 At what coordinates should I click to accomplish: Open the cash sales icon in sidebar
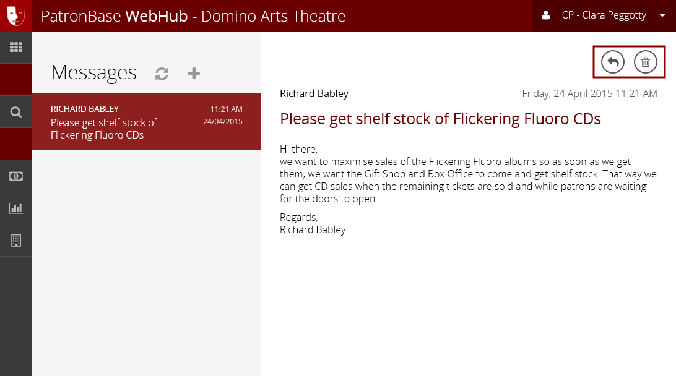pos(16,176)
